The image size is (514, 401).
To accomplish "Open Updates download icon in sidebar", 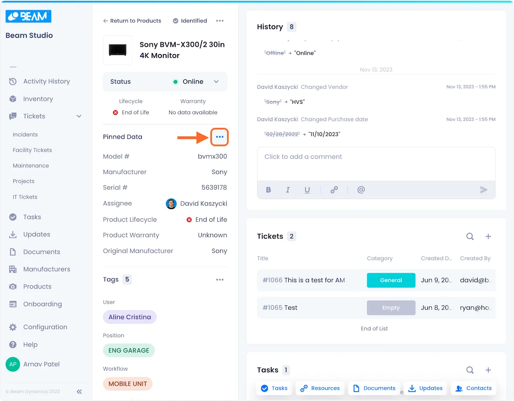I will point(13,234).
